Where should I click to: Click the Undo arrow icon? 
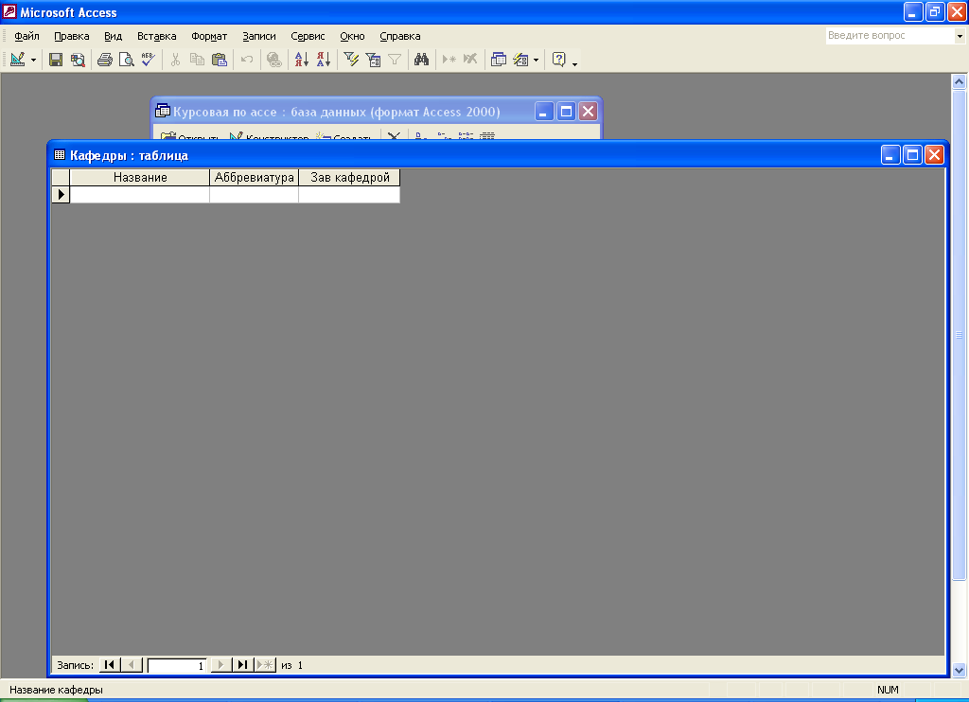click(247, 60)
